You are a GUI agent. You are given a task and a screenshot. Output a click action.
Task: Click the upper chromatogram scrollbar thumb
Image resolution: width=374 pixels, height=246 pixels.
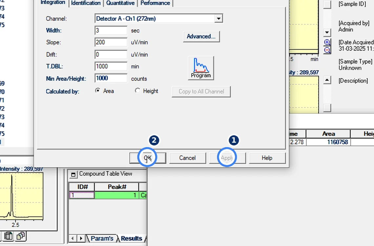pyautogui.click(x=327, y=5)
